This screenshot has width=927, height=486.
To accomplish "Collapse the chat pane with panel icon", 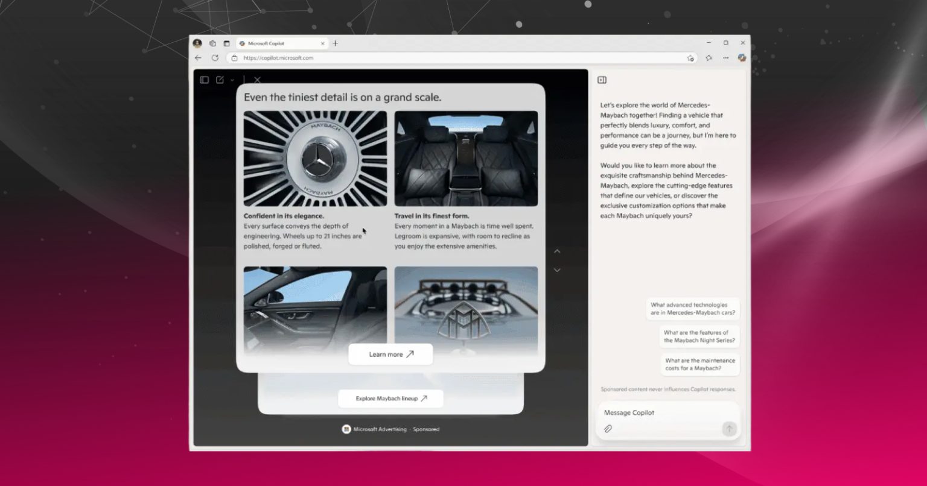I will tap(602, 80).
